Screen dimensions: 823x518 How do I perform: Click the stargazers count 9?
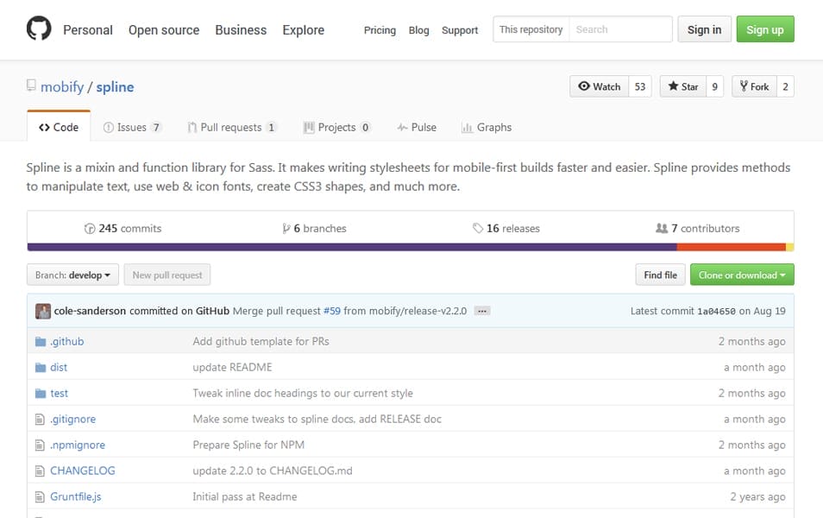714,86
